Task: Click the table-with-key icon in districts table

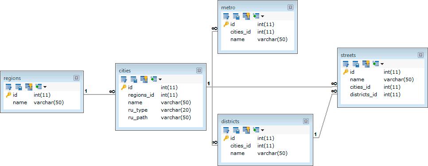Action: pos(246,130)
